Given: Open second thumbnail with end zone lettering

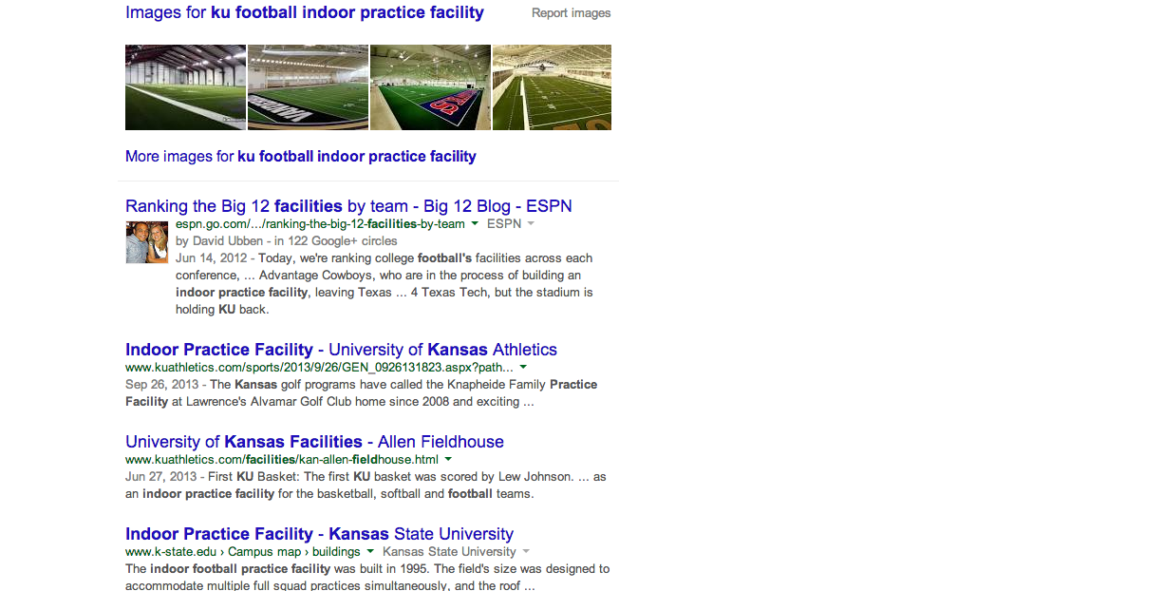Looking at the screenshot, I should (x=308, y=87).
